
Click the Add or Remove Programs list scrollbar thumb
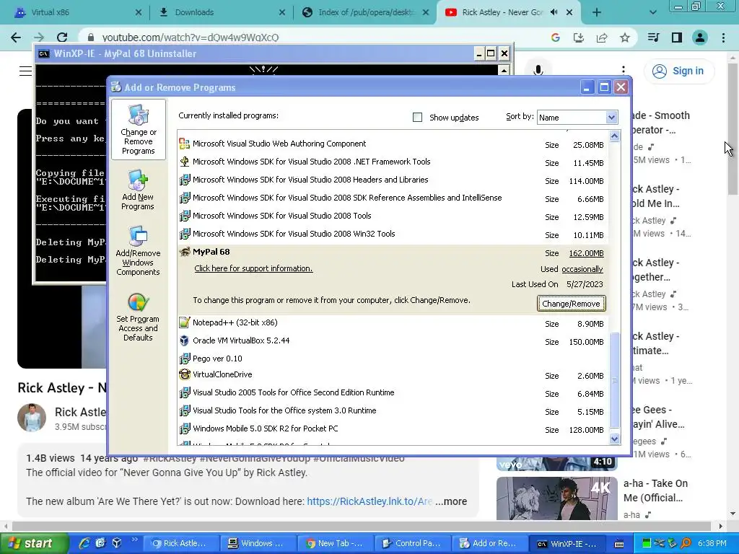click(x=614, y=379)
